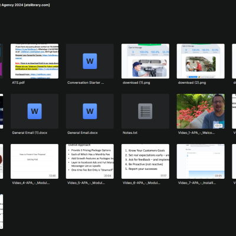Play the Video_1-APA Welcome video thumbnail

pyautogui.click(x=201, y=111)
